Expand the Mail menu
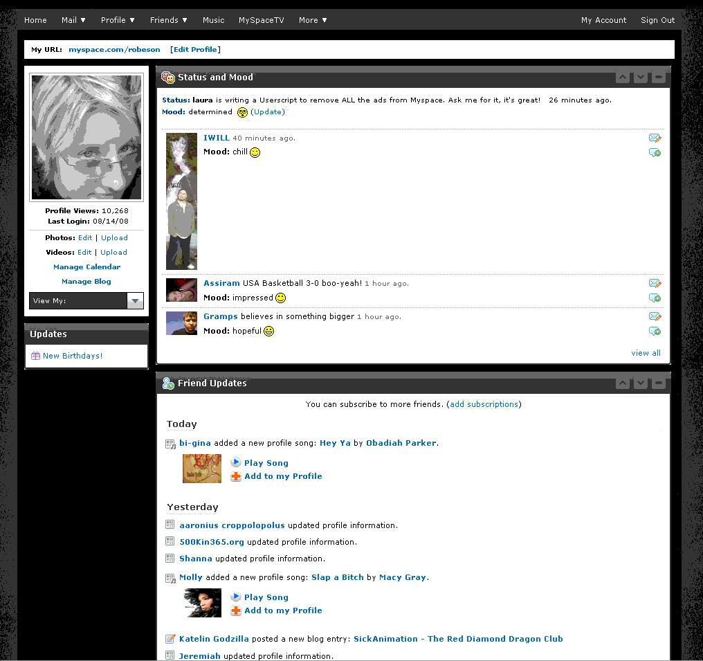703x661 pixels. (73, 20)
